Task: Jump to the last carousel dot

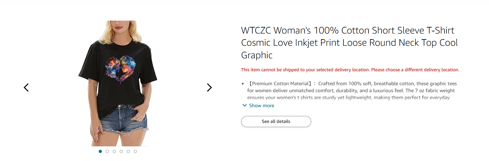Action: [x=135, y=151]
